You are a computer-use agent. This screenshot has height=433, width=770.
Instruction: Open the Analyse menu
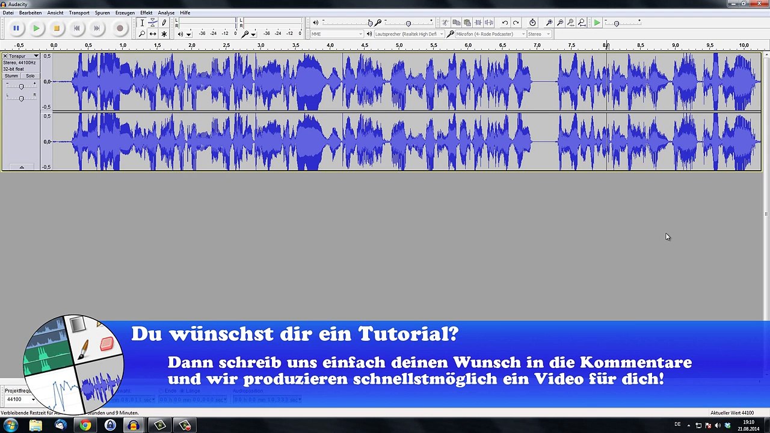point(166,13)
